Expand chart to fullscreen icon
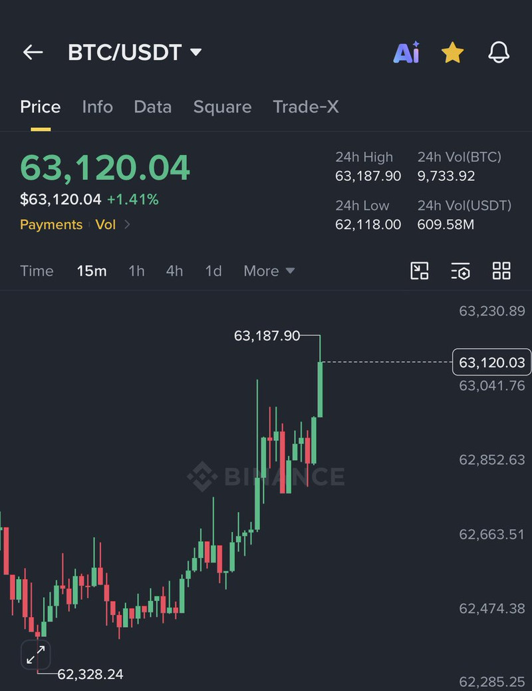This screenshot has width=532, height=691. click(36, 655)
